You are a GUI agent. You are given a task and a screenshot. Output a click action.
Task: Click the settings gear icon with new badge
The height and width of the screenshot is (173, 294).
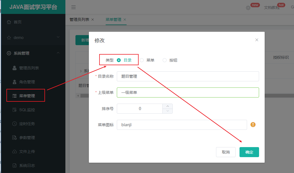tap(248, 8)
